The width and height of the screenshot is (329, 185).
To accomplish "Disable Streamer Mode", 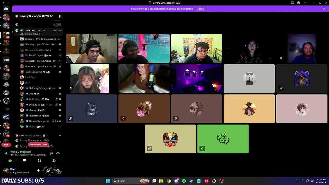I will point(200,9).
